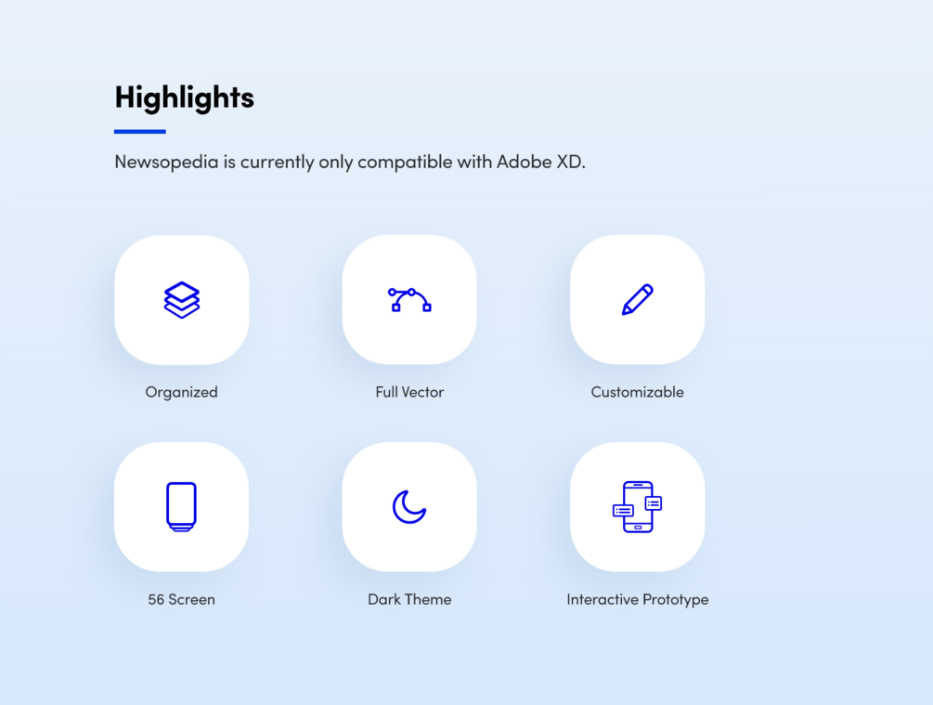The image size is (933, 705).
Task: Click the Organized text label
Action: (x=181, y=392)
